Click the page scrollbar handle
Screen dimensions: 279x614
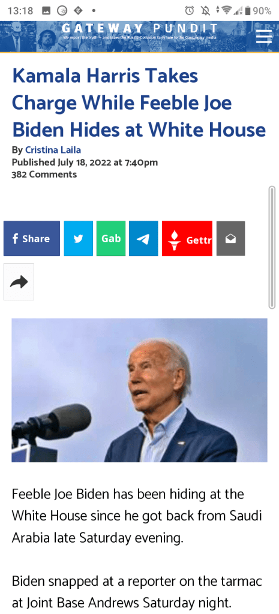(x=272, y=248)
